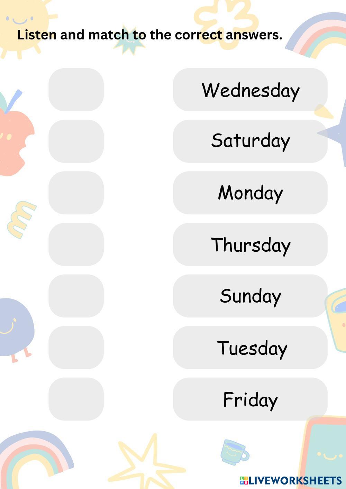Select the Saturday answer label
This screenshot has width=346, height=489.
pyautogui.click(x=250, y=141)
